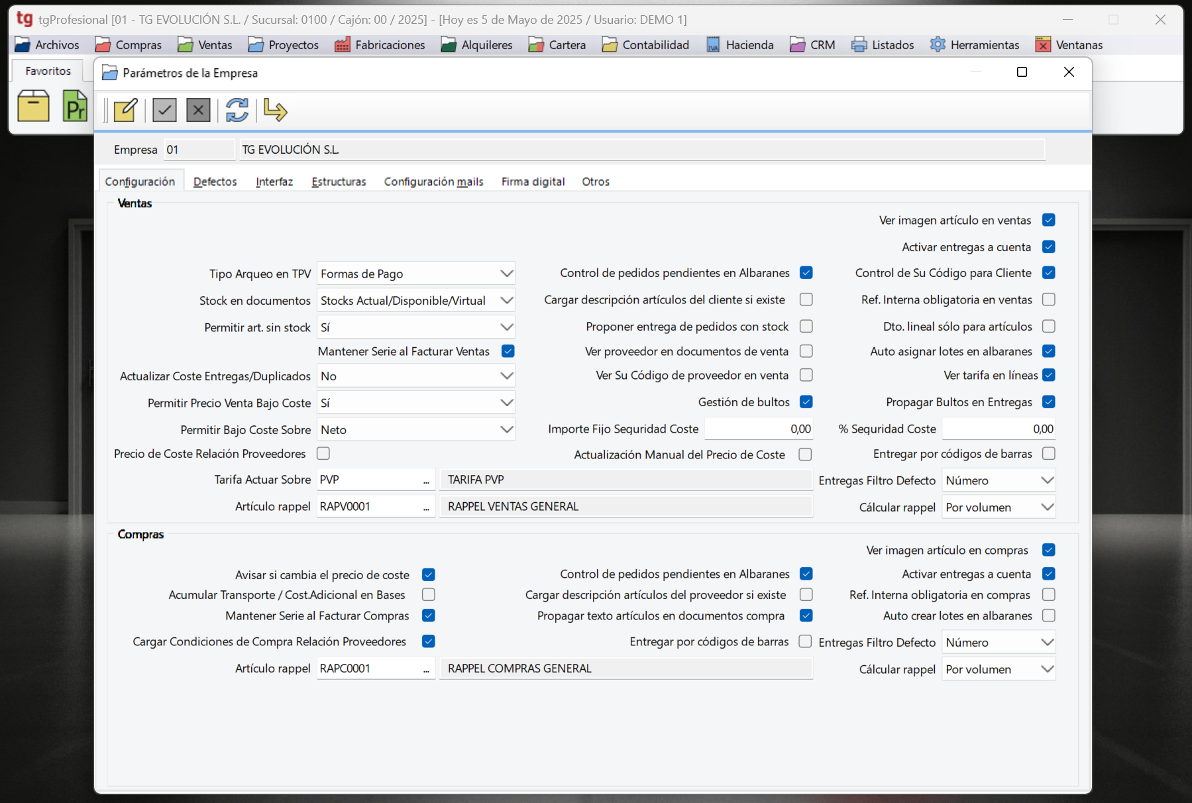1192x803 pixels.
Task: Enable Ref. Interna obligatoria en ventas
Action: 1048,299
